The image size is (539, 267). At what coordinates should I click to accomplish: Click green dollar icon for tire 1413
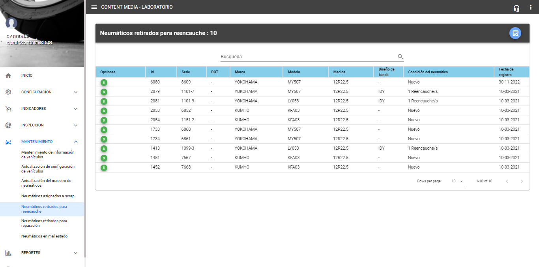pos(104,148)
